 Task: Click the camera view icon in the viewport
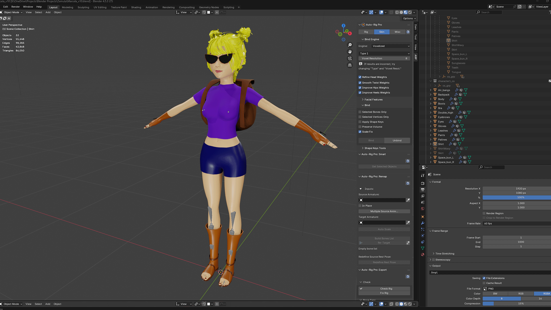pyautogui.click(x=350, y=58)
